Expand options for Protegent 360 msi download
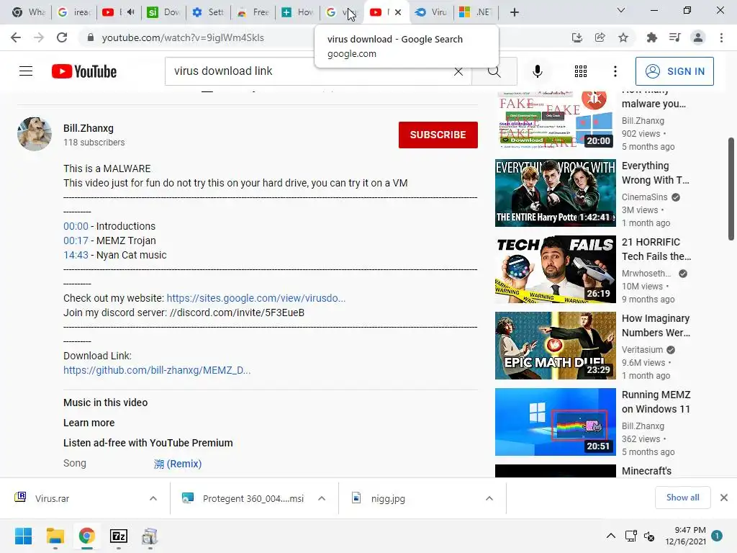This screenshot has width=737, height=553. [x=322, y=498]
